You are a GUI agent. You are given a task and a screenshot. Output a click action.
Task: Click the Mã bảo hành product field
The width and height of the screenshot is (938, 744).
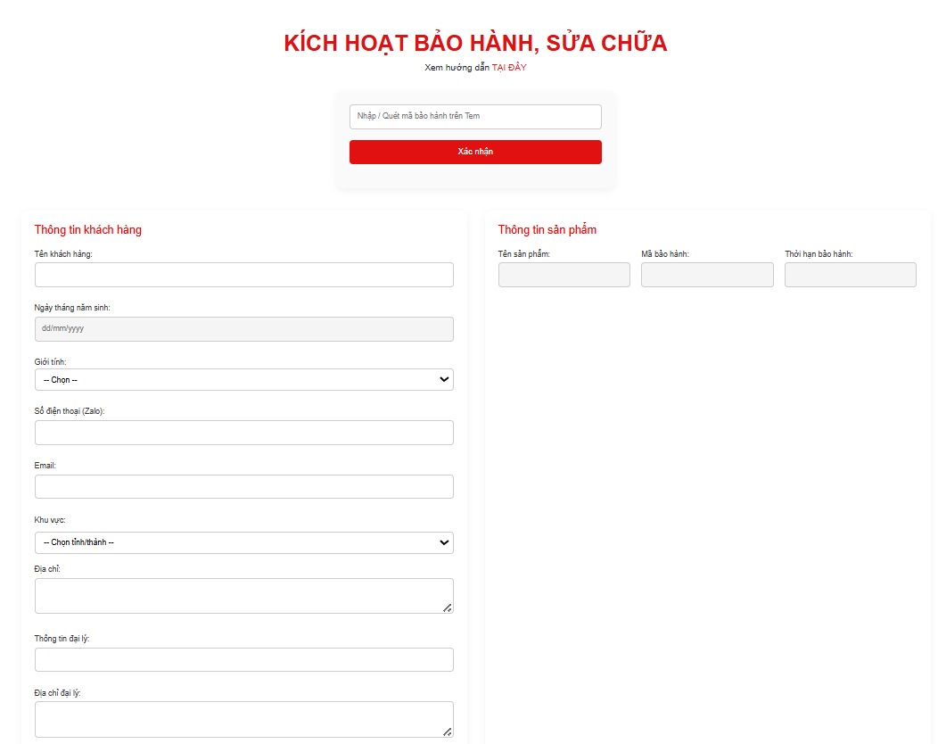click(x=707, y=275)
